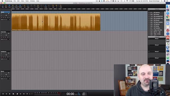Select the EM Leverage Short favorite
This screenshot has width=170, height=96.
(158, 16)
